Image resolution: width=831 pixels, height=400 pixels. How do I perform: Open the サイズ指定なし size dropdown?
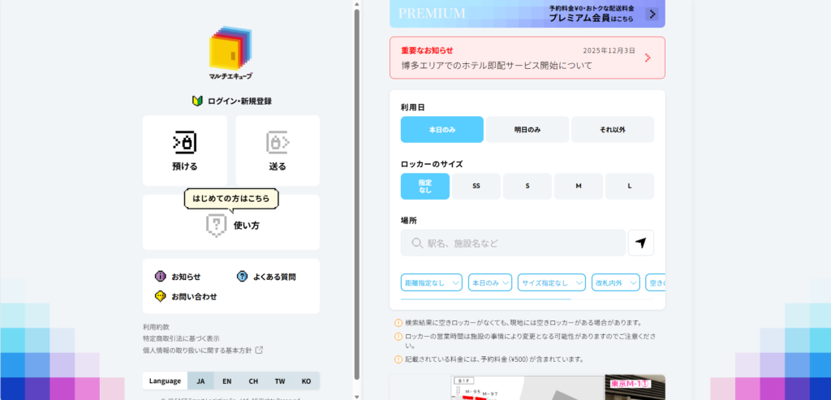550,282
